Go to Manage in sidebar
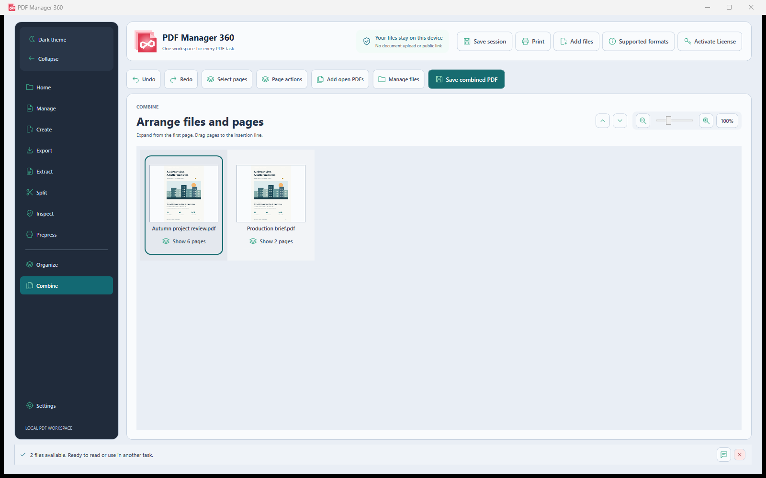 tap(67, 109)
